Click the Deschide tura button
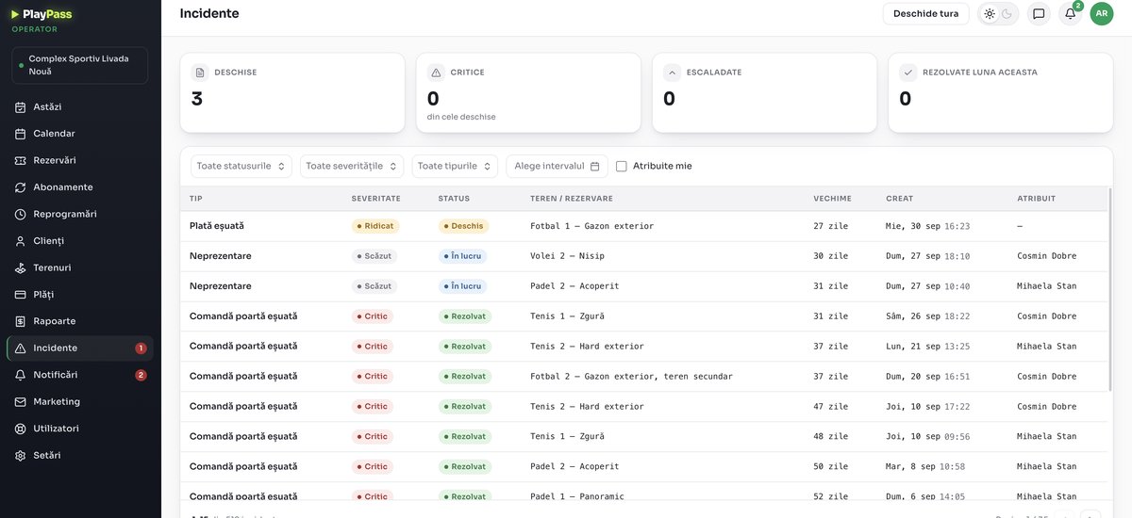 pos(925,14)
